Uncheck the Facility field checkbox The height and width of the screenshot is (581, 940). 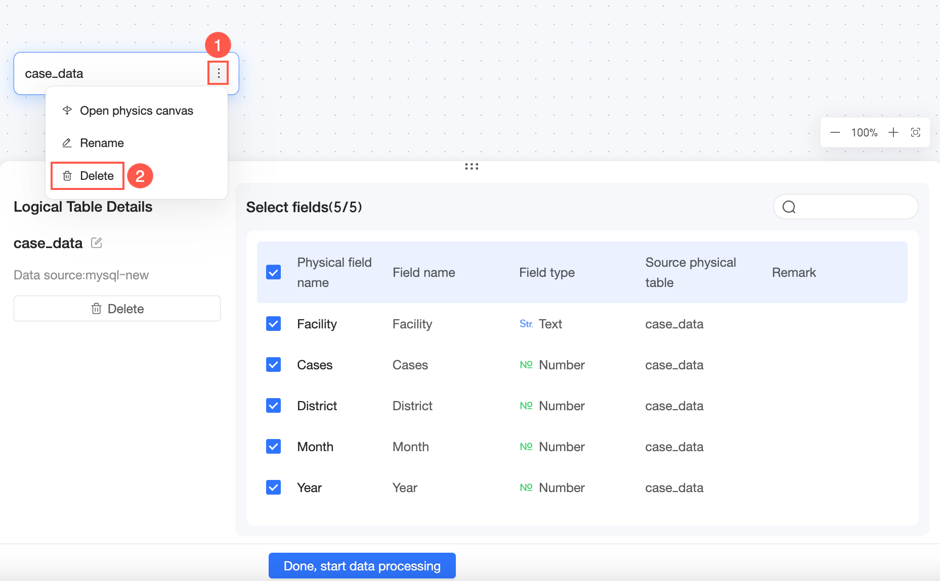(274, 324)
